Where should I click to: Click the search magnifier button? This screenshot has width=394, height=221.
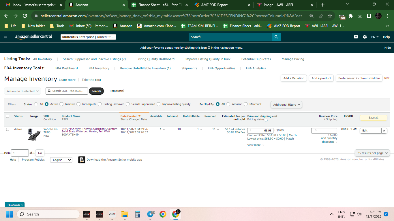pyautogui.click(x=276, y=37)
